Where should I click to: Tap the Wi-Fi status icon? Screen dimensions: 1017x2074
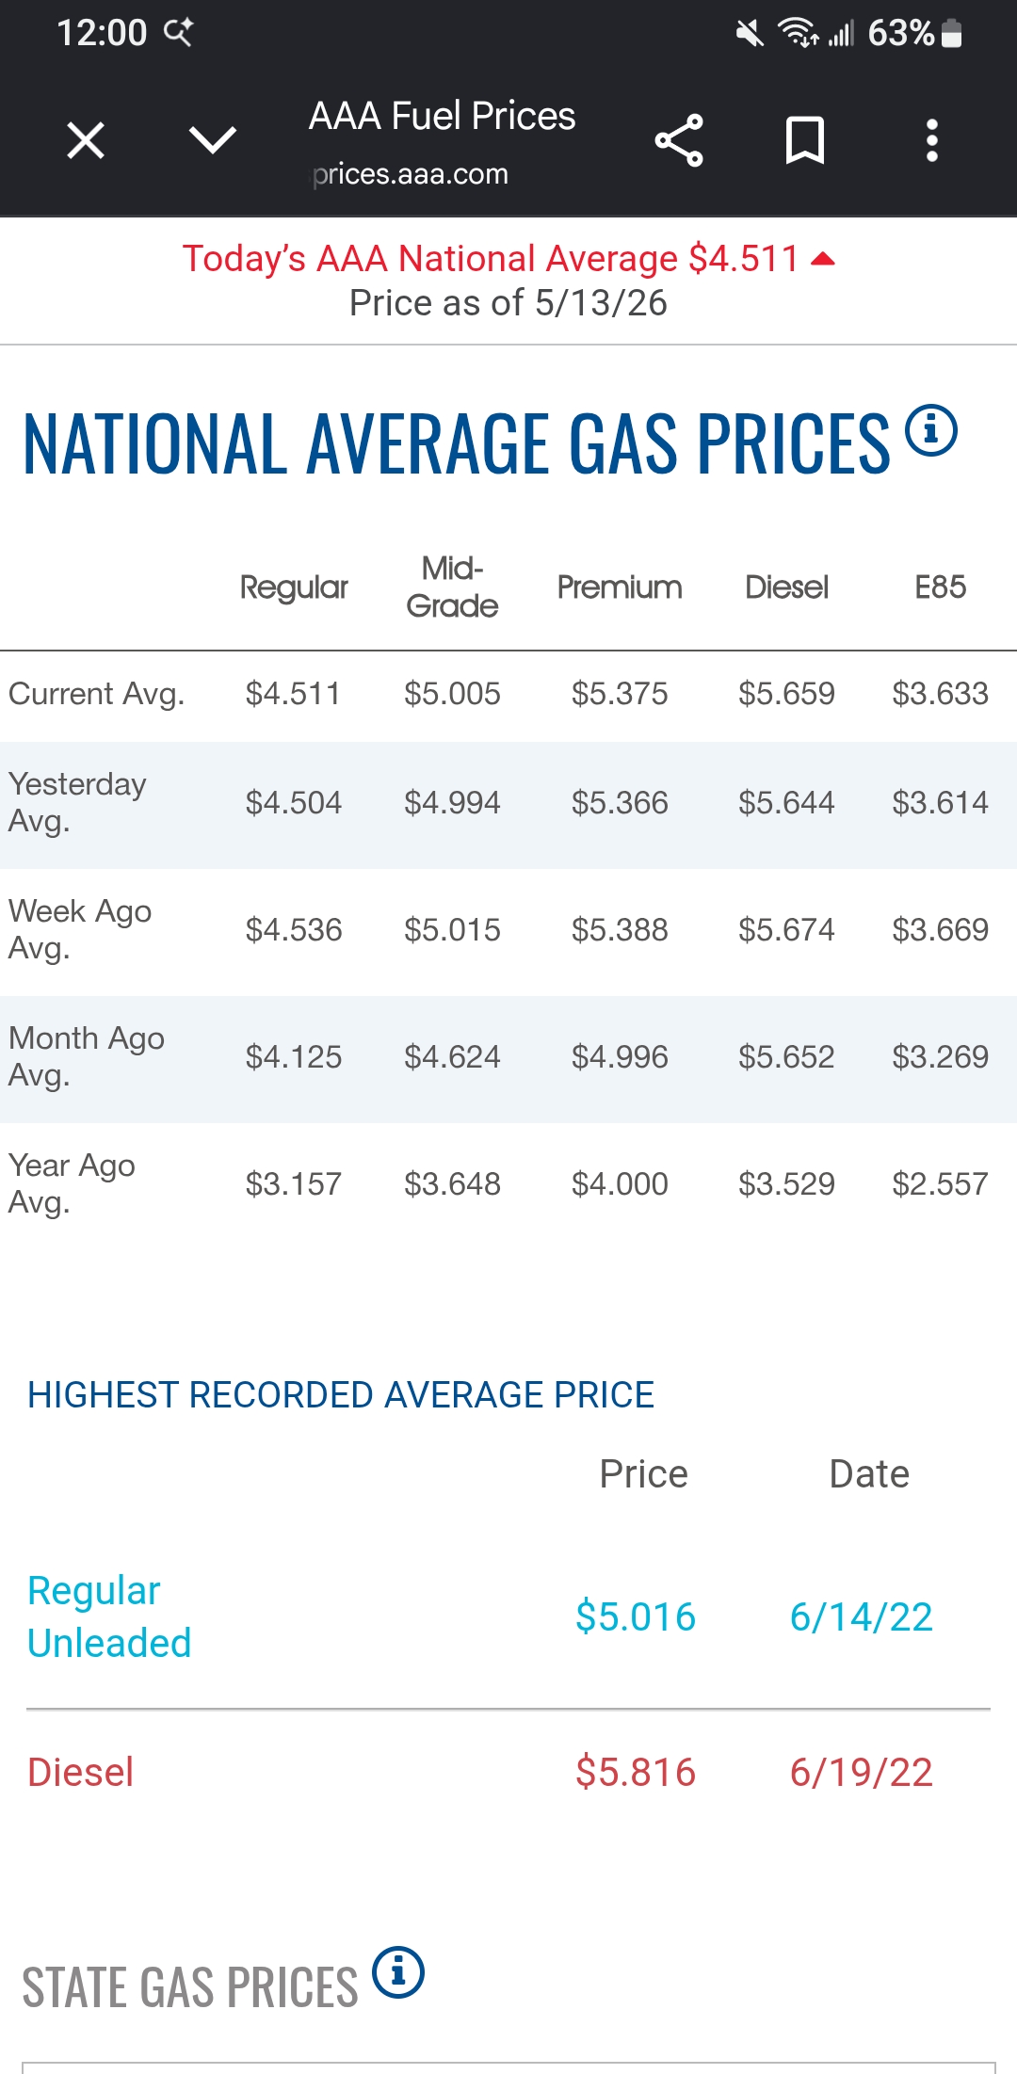click(x=798, y=34)
